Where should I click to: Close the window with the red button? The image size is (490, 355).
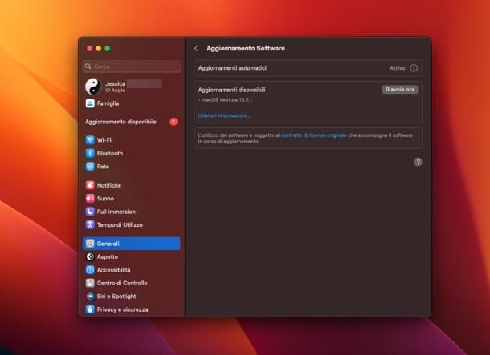click(90, 48)
